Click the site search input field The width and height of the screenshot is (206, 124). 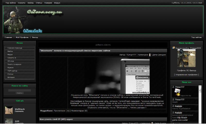click(20, 90)
